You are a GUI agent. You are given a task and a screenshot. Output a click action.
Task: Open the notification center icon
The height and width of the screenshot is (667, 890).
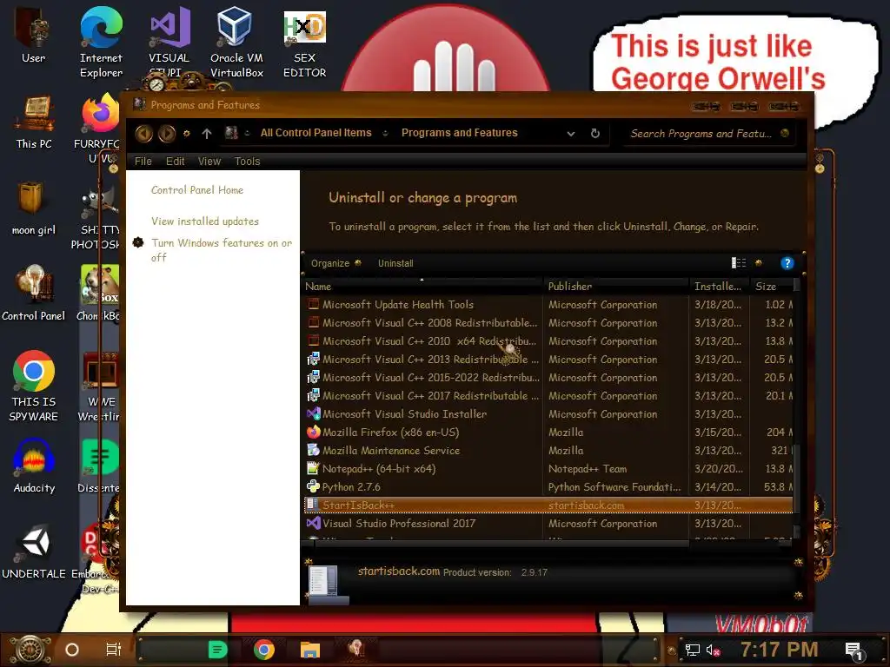[x=853, y=650]
